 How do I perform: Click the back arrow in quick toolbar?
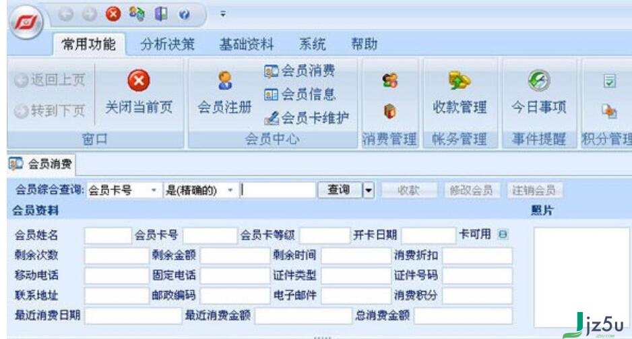(66, 15)
